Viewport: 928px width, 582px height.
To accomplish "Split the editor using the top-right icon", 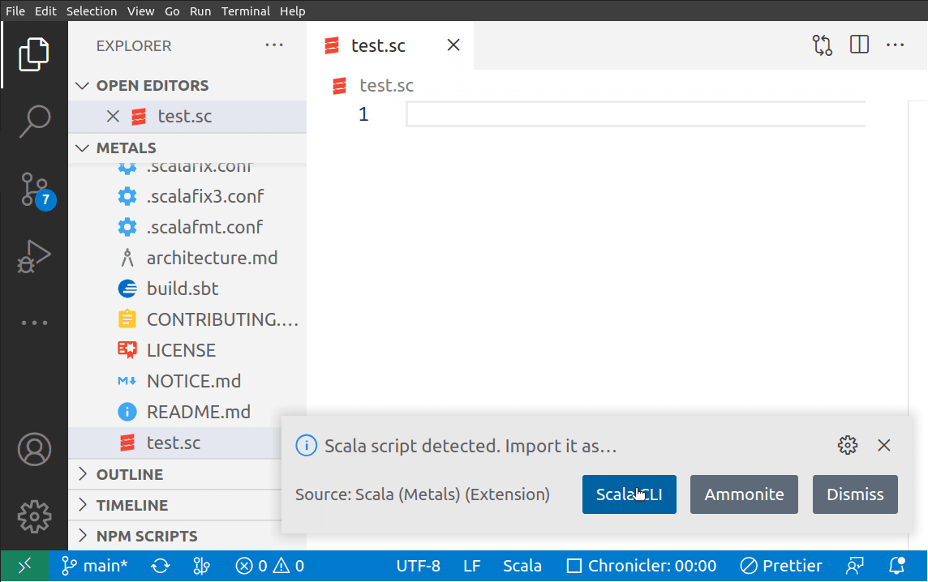I will 859,45.
